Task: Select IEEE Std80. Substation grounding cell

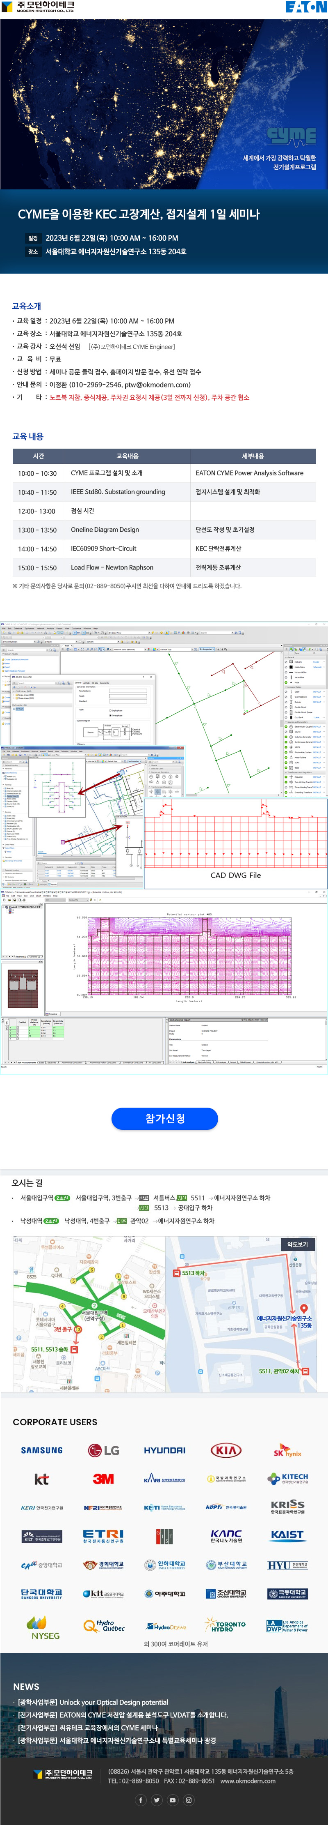Action: point(127,492)
